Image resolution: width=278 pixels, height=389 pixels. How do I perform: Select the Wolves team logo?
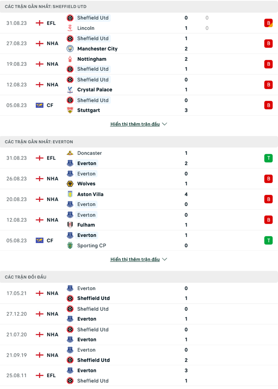70,183
